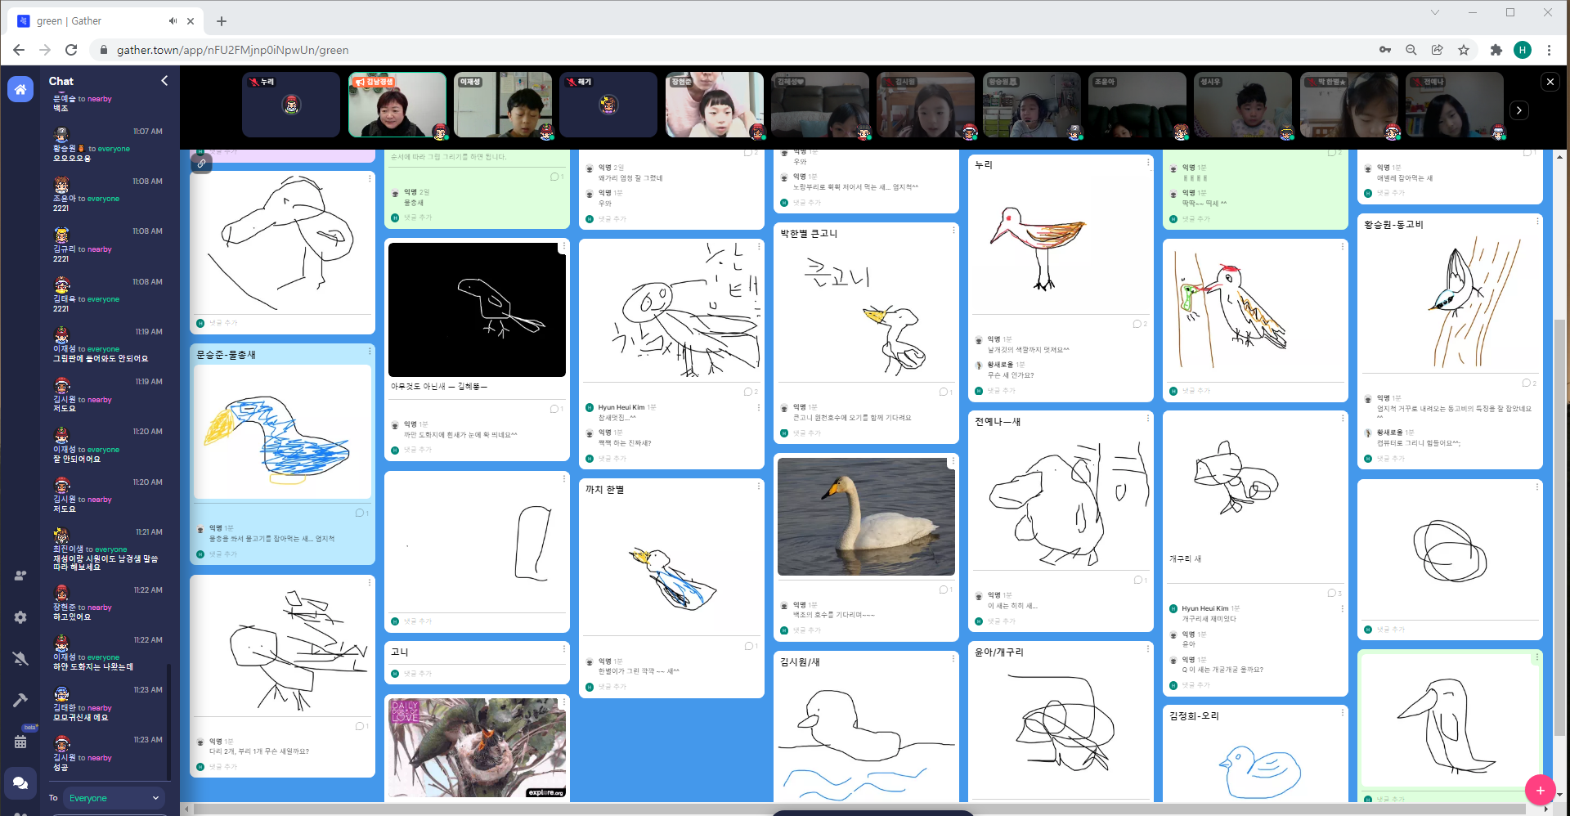Open options menu on 박한별 큰고니 card

[x=953, y=231]
